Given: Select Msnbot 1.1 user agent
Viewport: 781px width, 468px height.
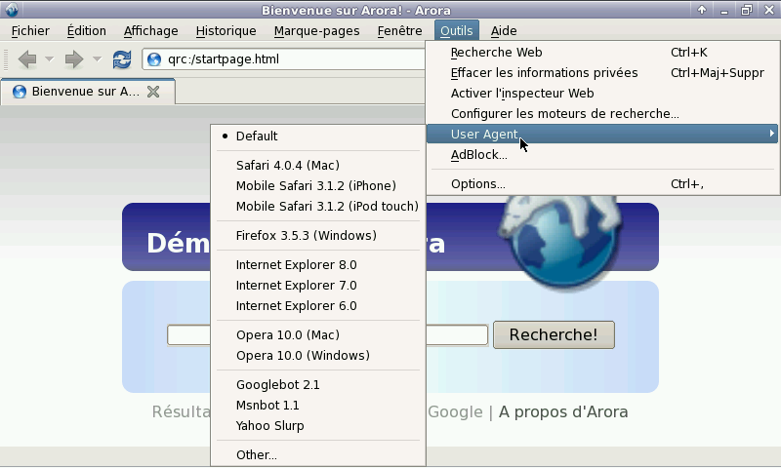Looking at the screenshot, I should point(318,405).
